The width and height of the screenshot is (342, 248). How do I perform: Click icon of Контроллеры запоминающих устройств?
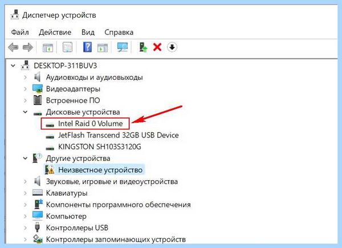point(38,239)
